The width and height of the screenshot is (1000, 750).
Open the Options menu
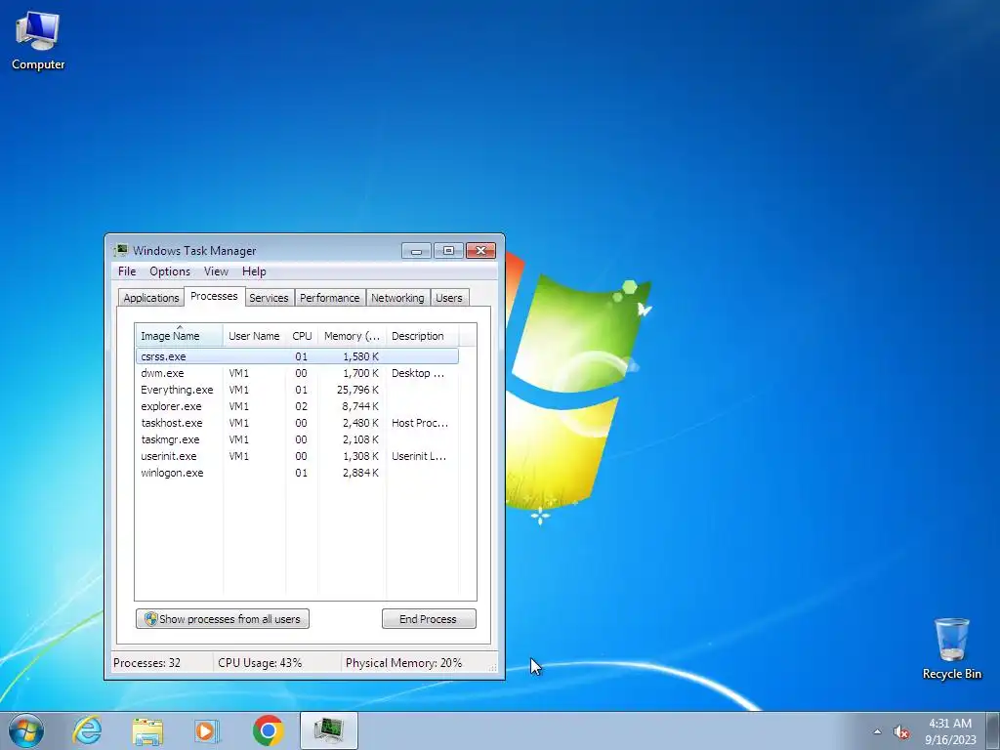coord(170,271)
